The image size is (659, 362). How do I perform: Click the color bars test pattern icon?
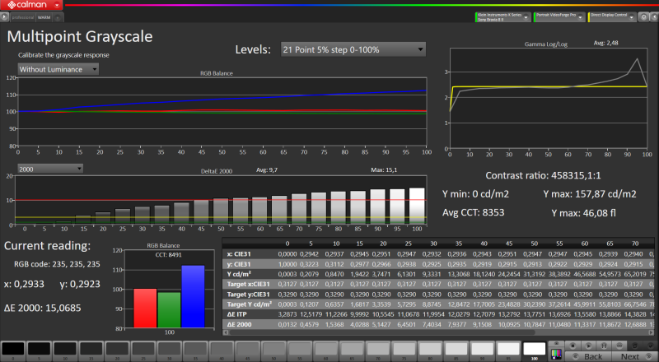coord(557,355)
